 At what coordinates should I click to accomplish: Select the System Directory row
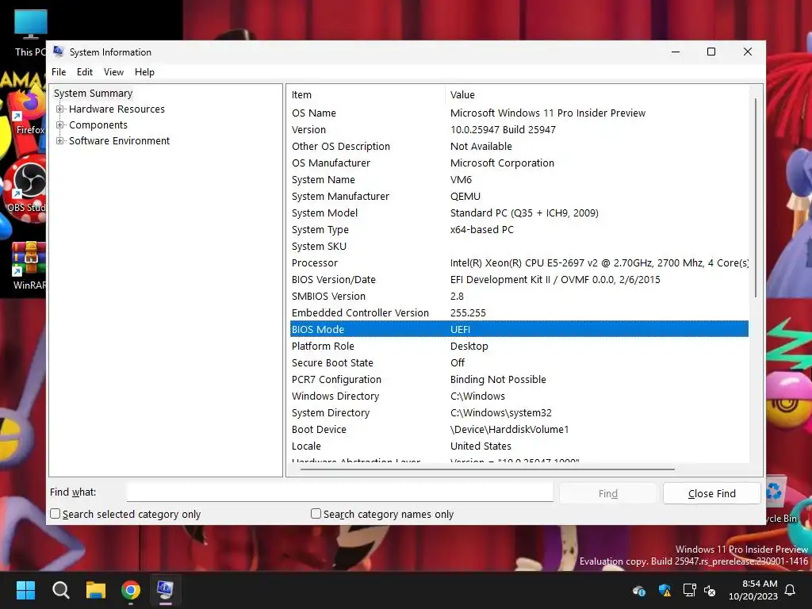coord(519,412)
